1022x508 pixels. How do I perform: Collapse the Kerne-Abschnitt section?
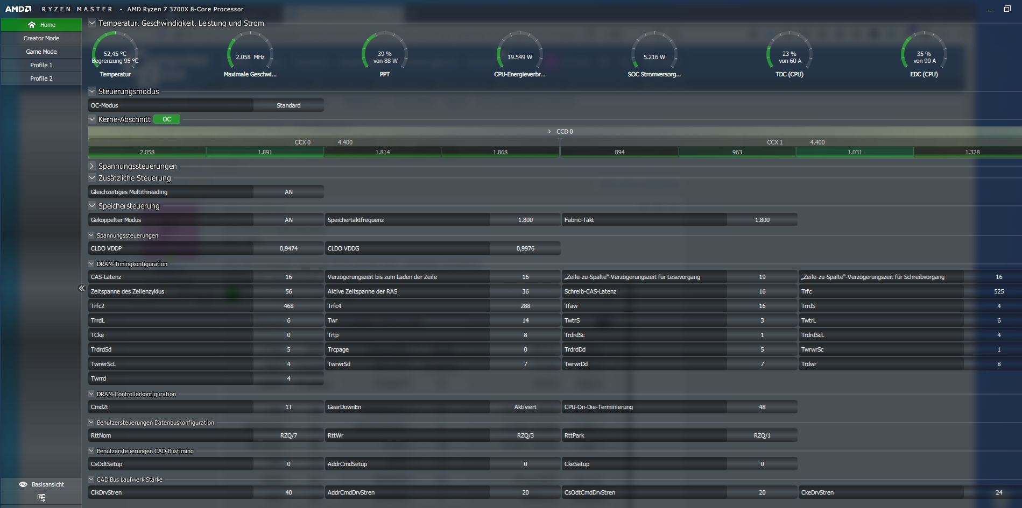(x=92, y=119)
